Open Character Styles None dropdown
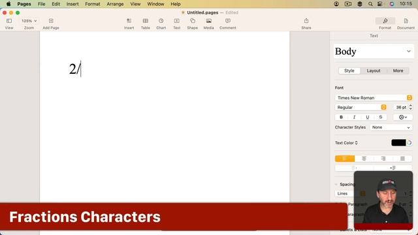Screen dimensions: 418x235 [x=391, y=127]
